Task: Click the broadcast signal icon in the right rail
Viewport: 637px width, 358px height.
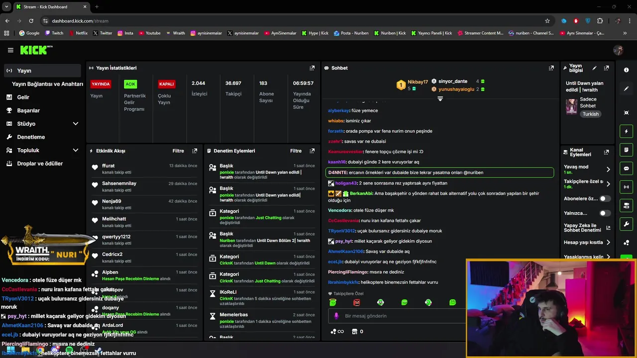Action: (626, 187)
